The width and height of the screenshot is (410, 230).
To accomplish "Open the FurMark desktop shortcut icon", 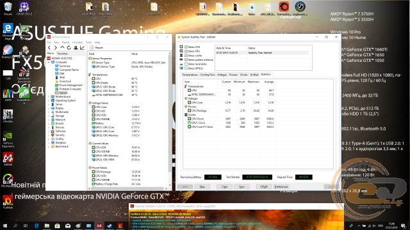I will [x=8, y=202].
